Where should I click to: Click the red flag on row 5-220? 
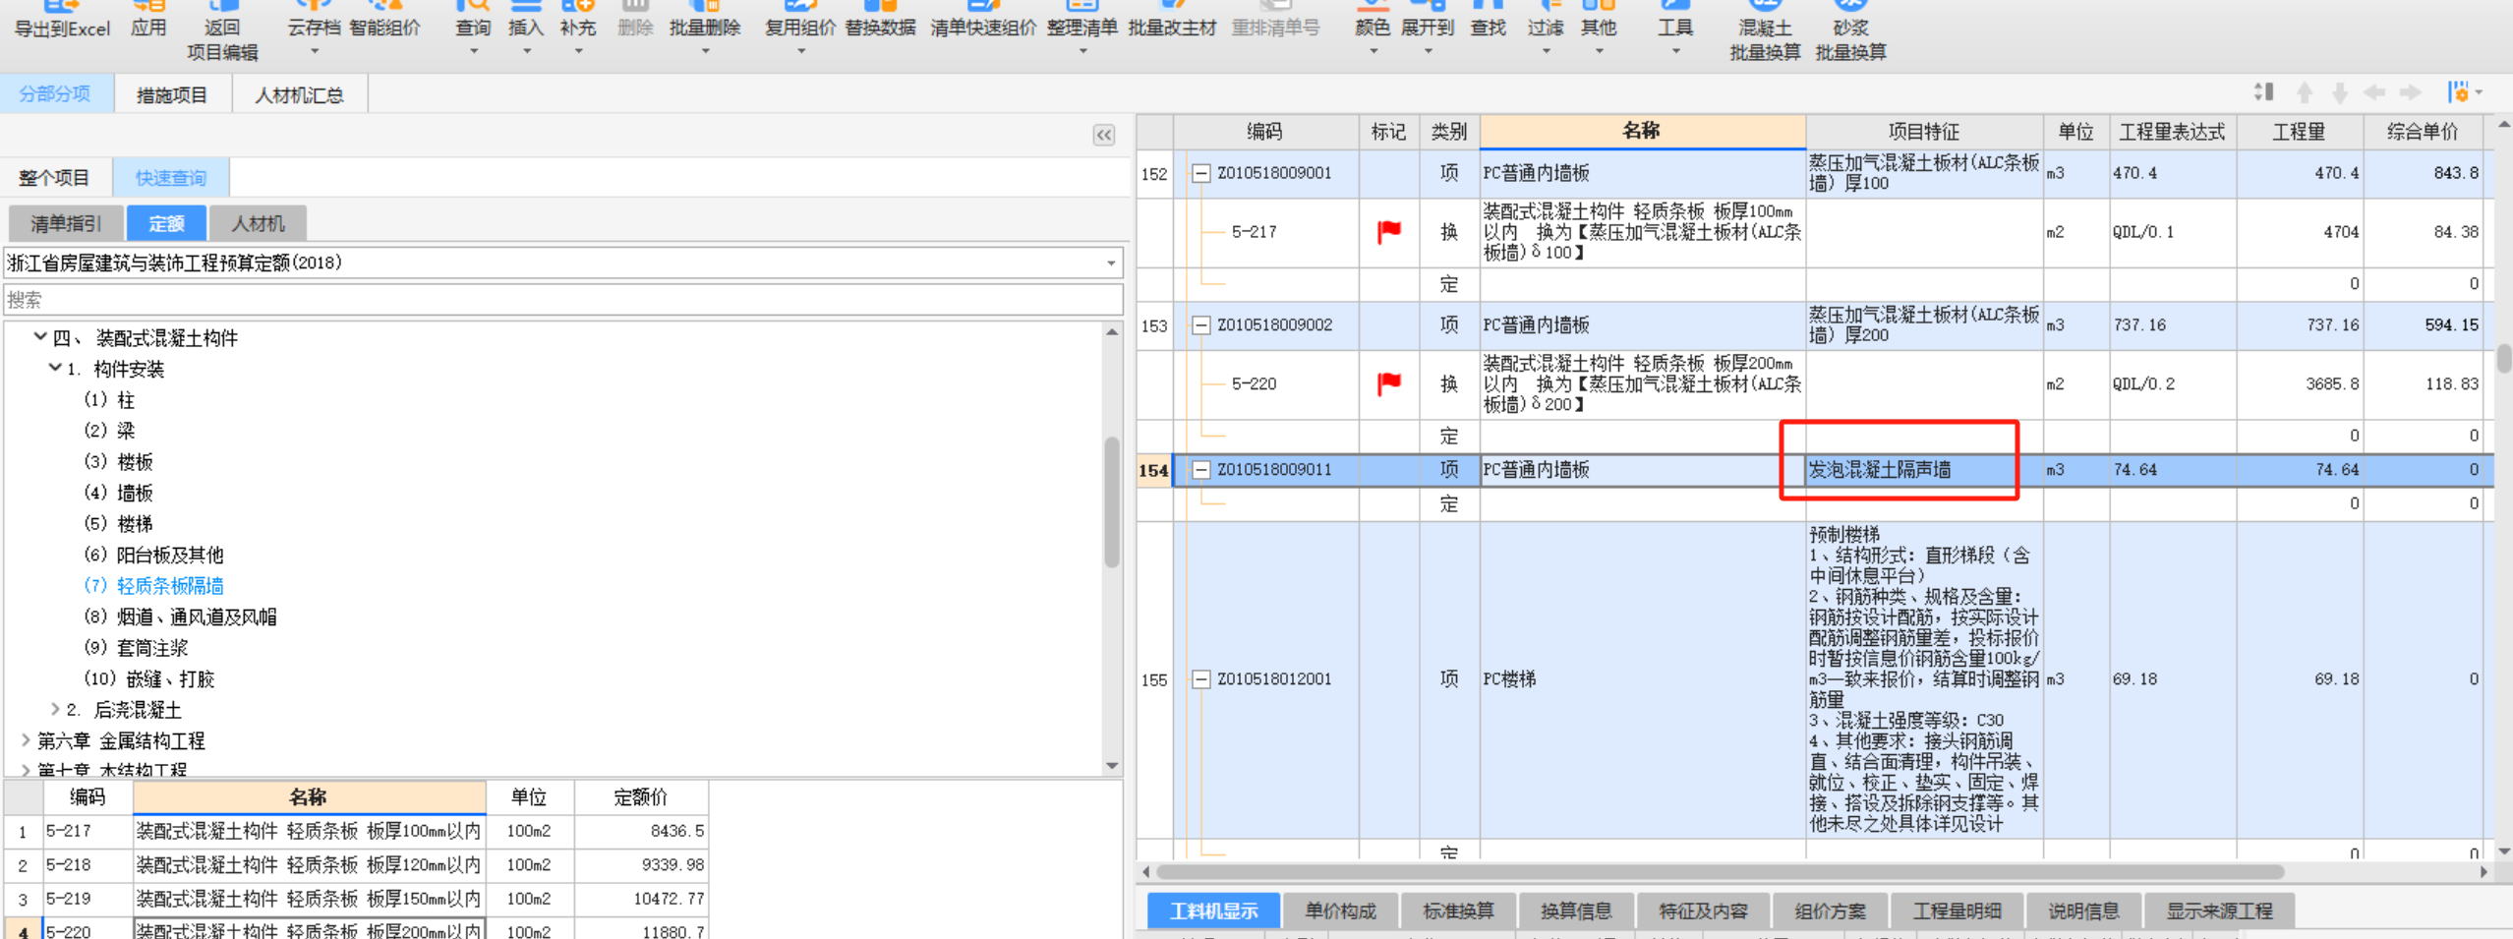pos(1389,383)
